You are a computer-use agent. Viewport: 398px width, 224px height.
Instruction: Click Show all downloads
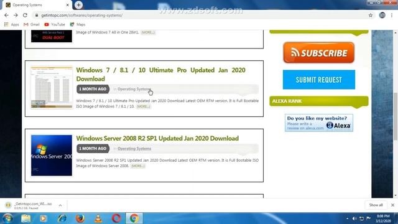click(376, 205)
